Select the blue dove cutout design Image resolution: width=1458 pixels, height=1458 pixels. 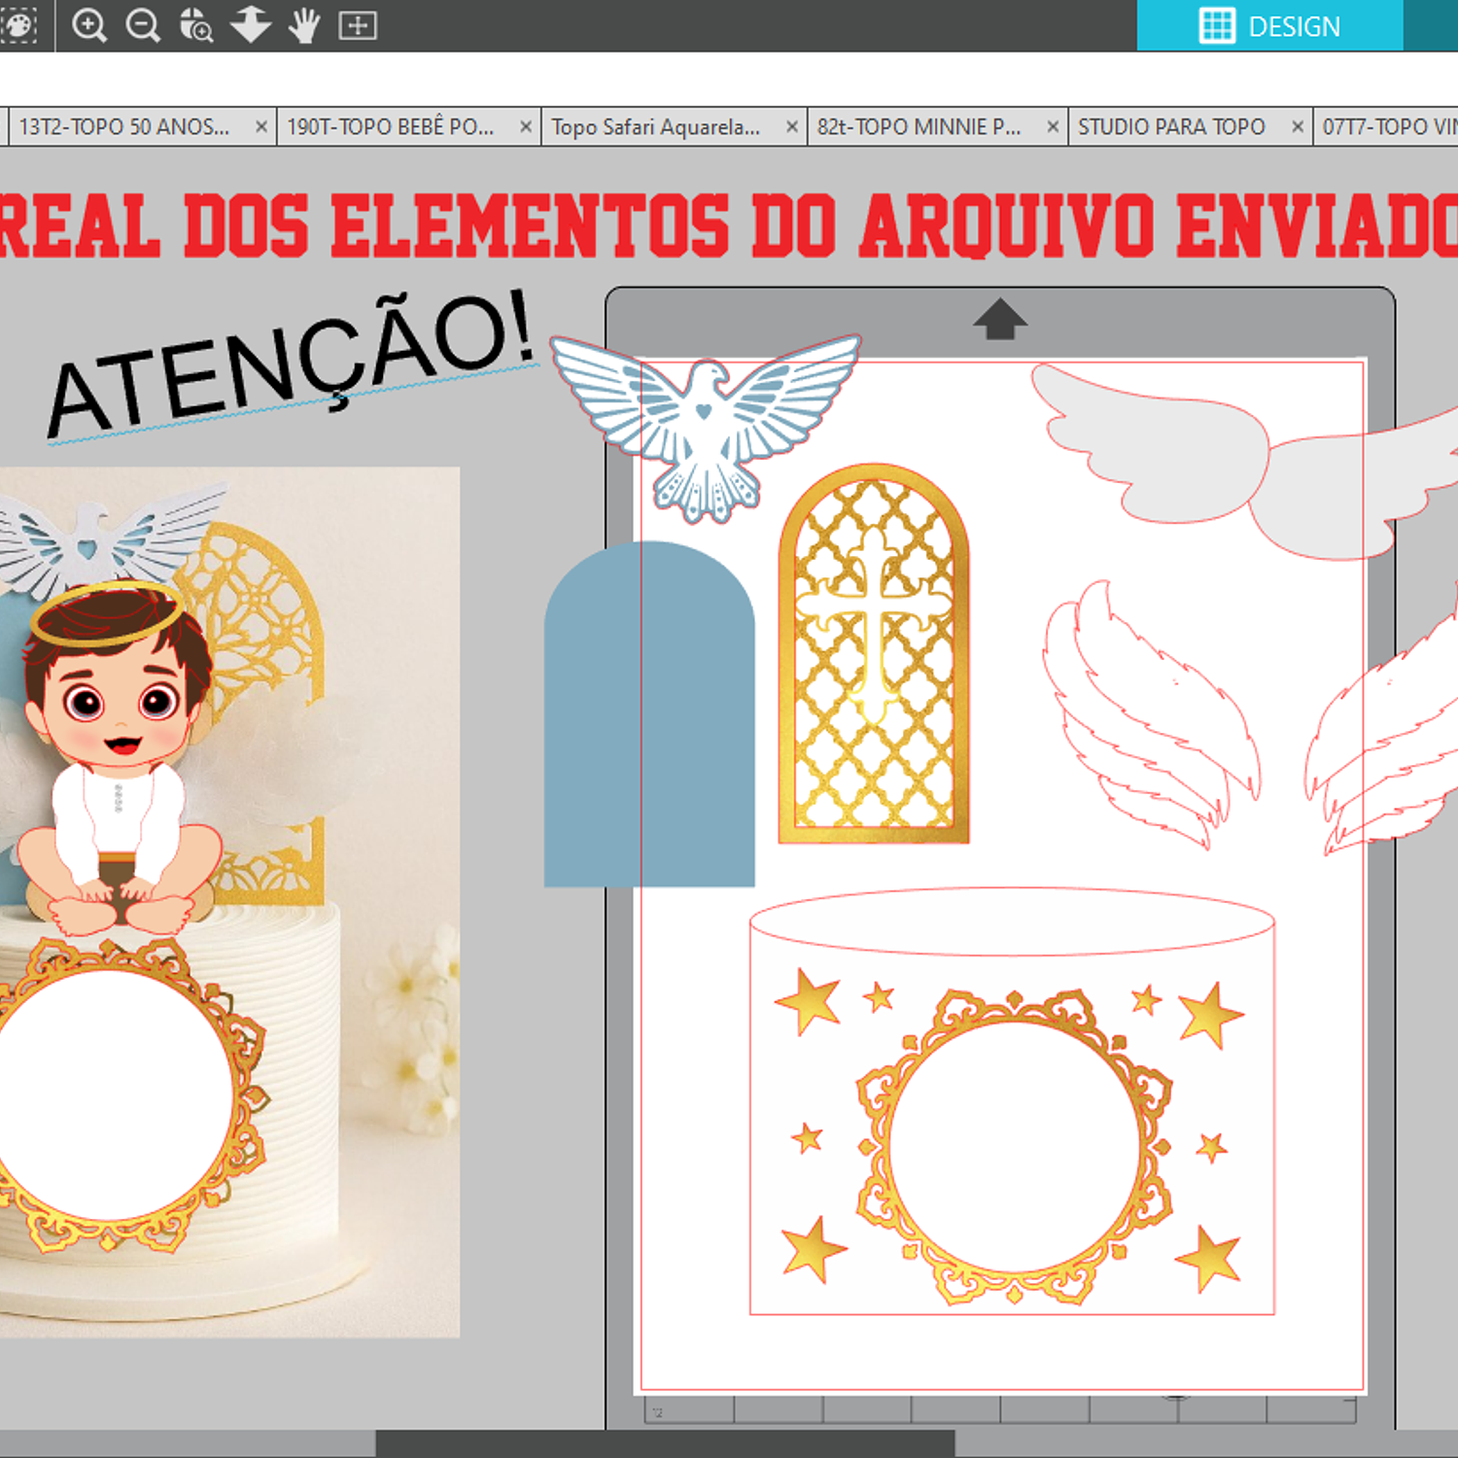click(x=705, y=423)
